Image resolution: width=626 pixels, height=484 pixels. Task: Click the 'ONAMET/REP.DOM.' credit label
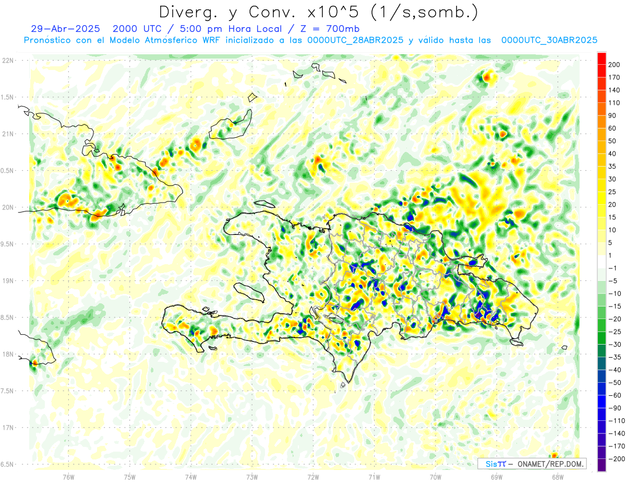[x=551, y=464]
